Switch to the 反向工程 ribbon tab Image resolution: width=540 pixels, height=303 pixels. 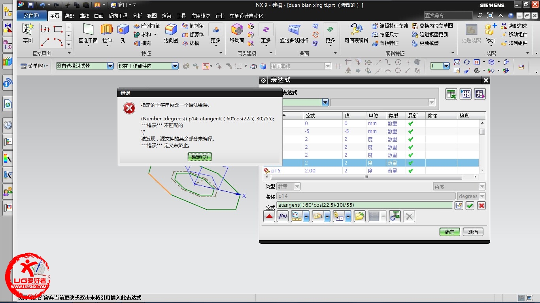118,16
